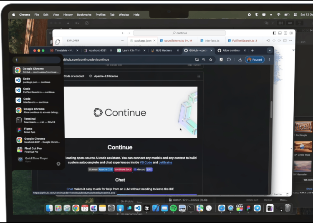Open Telegram from the dock

257,208
